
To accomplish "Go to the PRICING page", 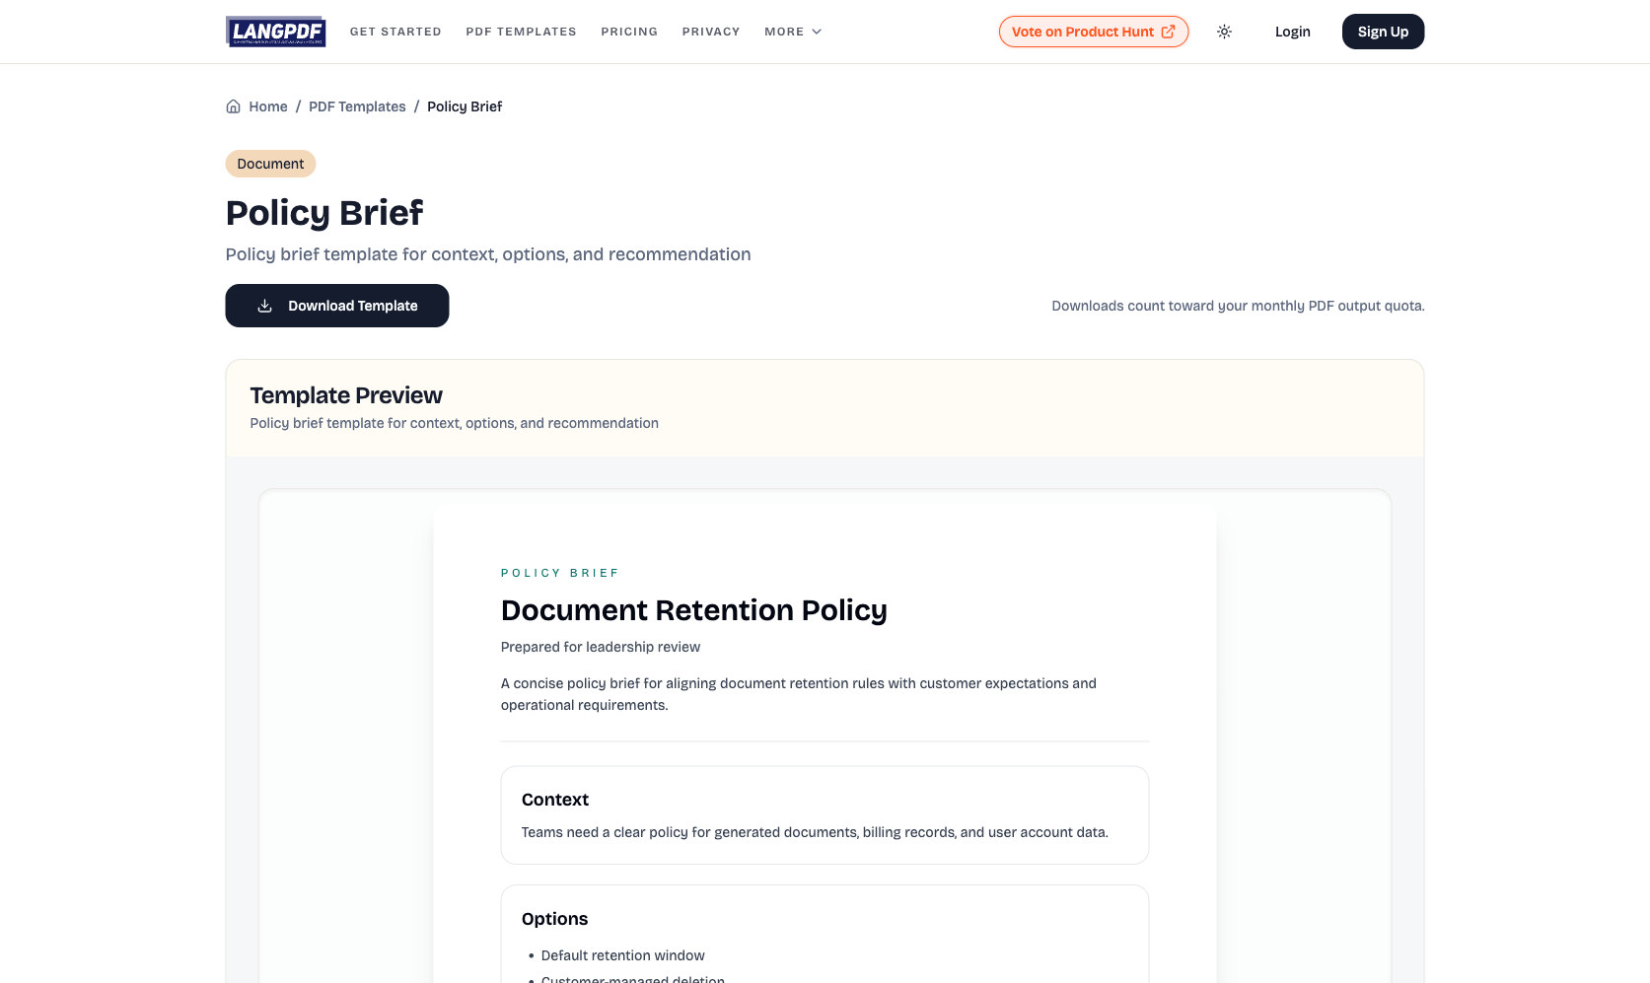I will (629, 32).
